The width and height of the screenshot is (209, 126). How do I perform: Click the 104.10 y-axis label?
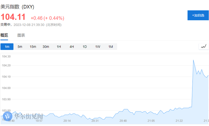(6, 77)
